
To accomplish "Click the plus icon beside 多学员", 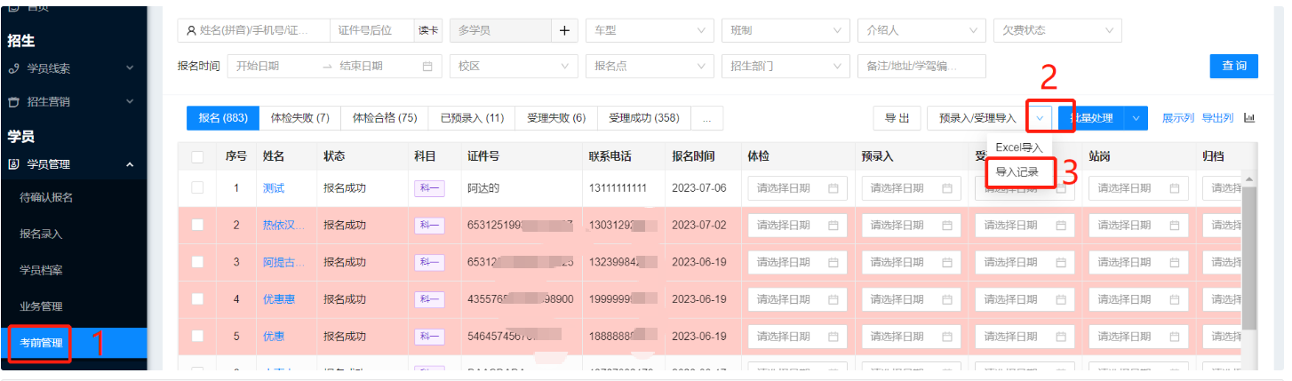I will pos(564,30).
